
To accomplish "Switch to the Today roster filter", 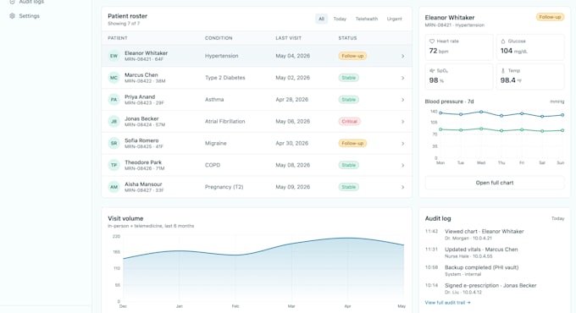I will click(340, 19).
